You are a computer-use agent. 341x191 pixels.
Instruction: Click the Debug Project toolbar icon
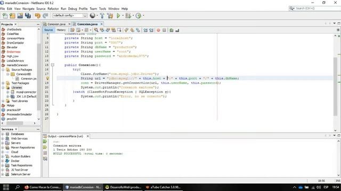coord(128,15)
